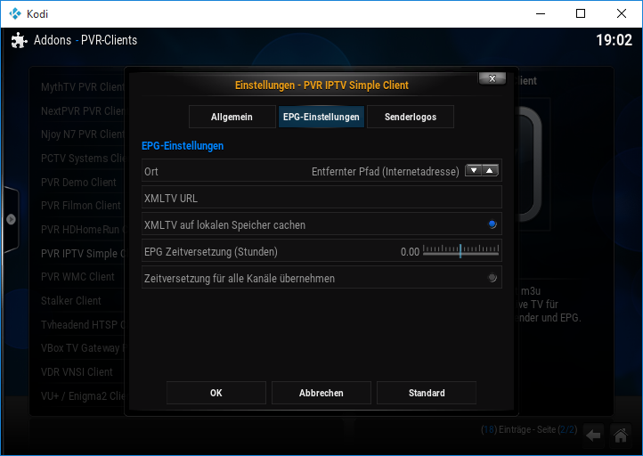
Task: Reset settings with Standard button
Action: (x=427, y=393)
